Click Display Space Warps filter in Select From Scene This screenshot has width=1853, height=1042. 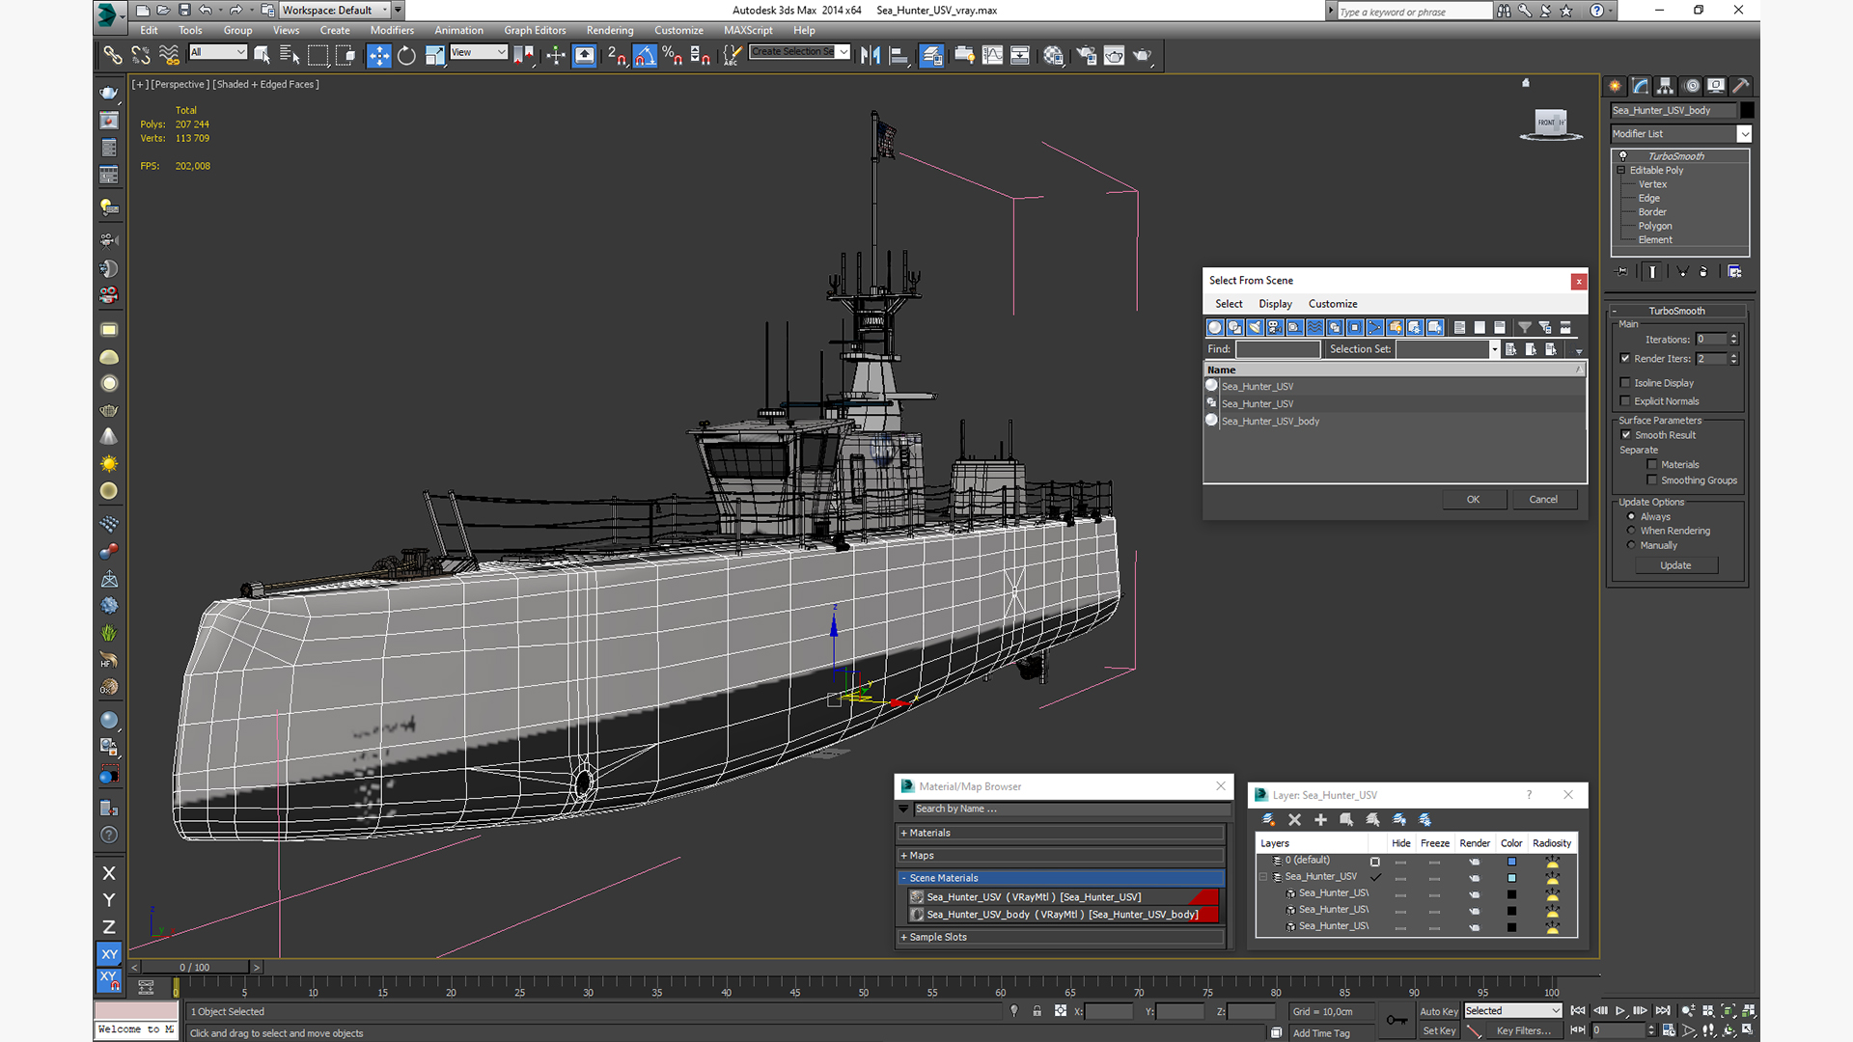pos(1314,328)
